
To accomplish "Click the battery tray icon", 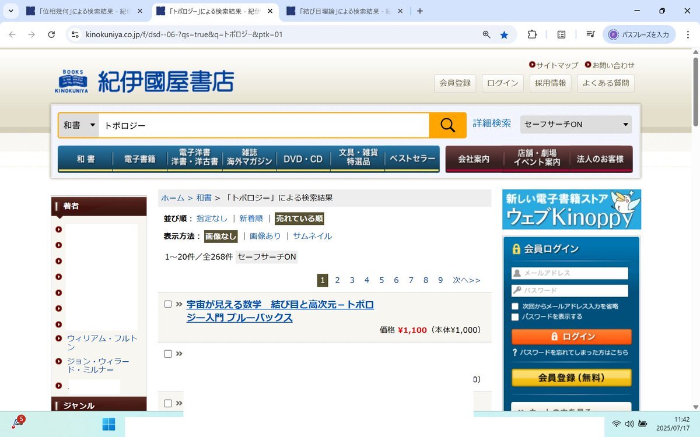I will [643, 424].
